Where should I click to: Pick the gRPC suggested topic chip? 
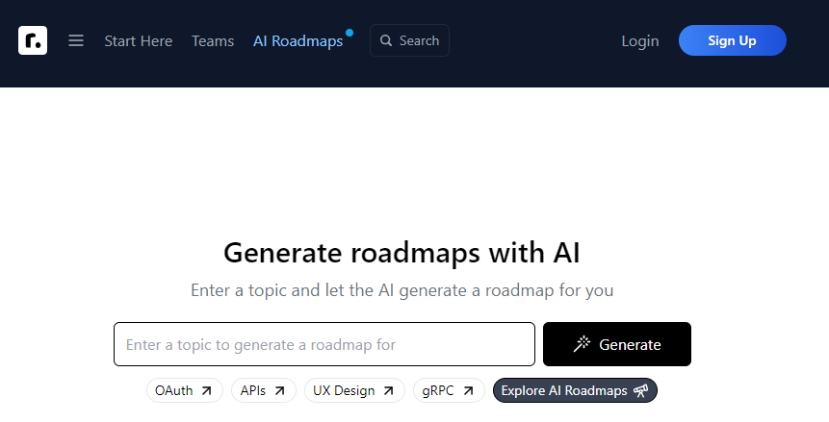(x=448, y=391)
